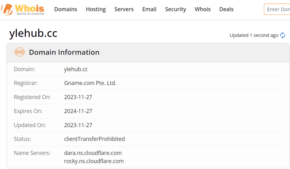Click the 'Domain:' label
This screenshot has width=290, height=169.
(24, 69)
